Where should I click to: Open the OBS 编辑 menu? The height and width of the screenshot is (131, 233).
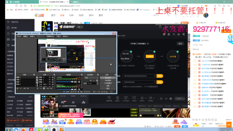(x=26, y=36)
